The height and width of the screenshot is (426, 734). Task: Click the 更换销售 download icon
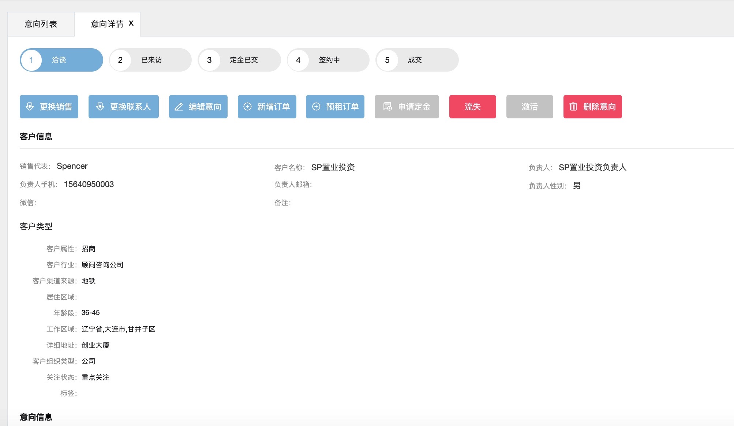pos(30,107)
